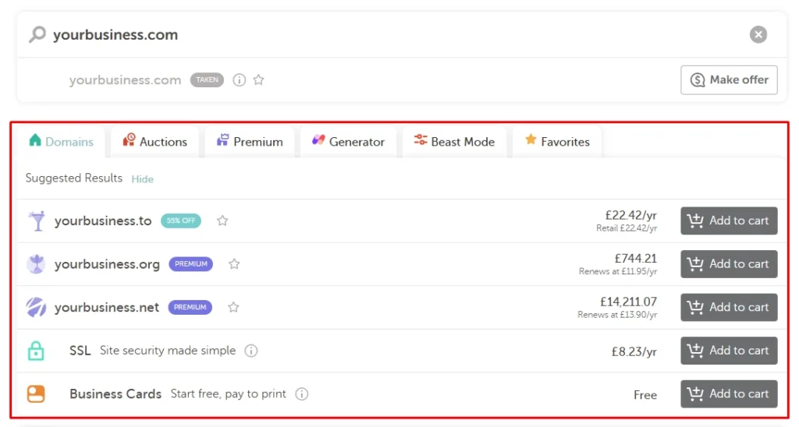The image size is (799, 427).
Task: Click the Make offer button
Action: (x=729, y=80)
